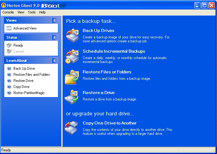
Task: Click the window resize grip in status bar
Action: (213, 150)
